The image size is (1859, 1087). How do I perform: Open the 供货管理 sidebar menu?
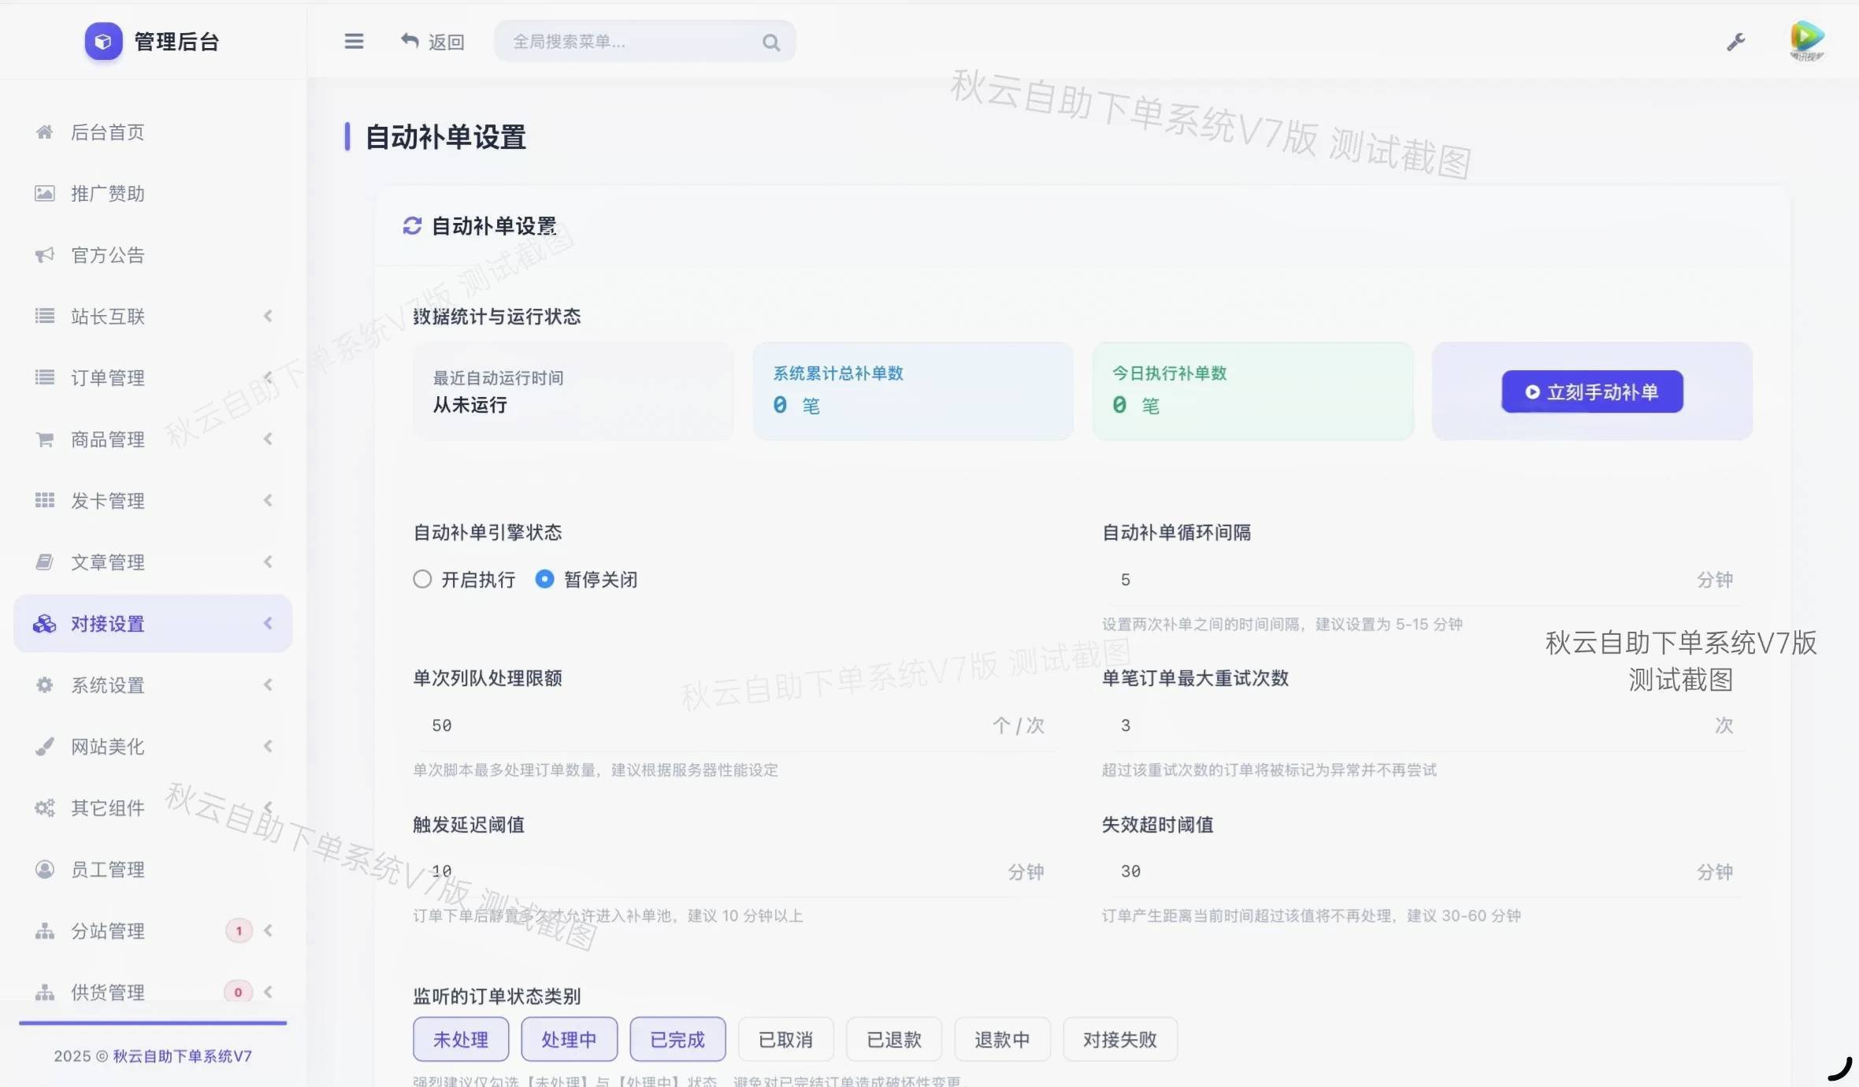(x=153, y=992)
